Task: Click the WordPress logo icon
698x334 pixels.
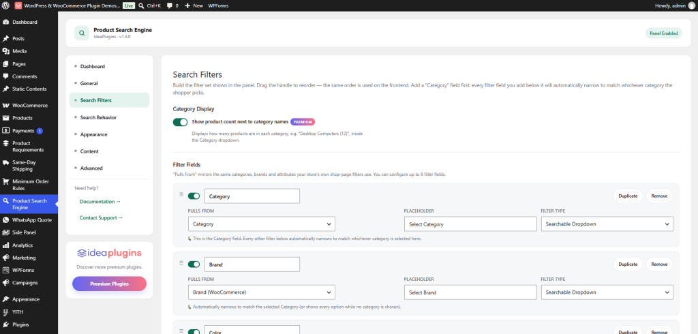Action: pyautogui.click(x=5, y=5)
